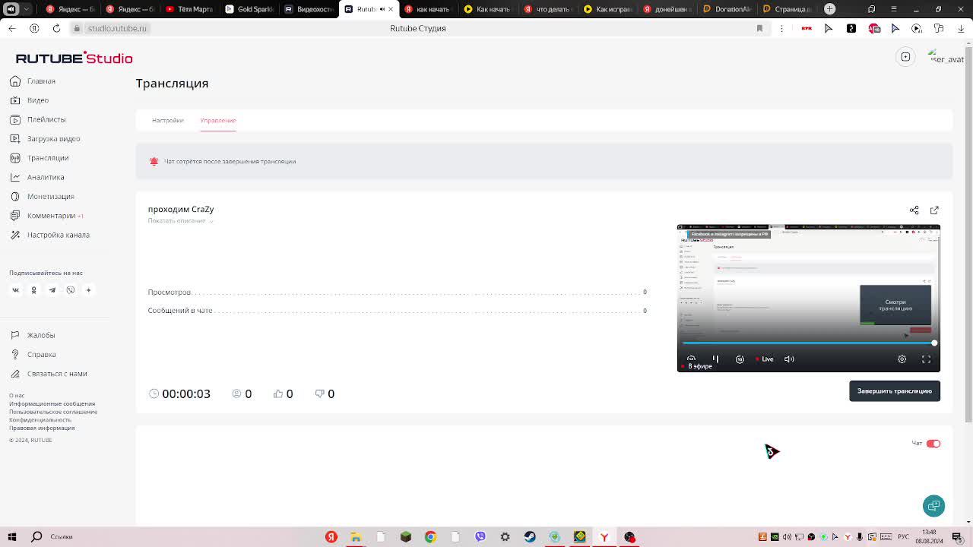Open Информационные сообщения footer link
The width and height of the screenshot is (973, 547).
click(x=52, y=404)
